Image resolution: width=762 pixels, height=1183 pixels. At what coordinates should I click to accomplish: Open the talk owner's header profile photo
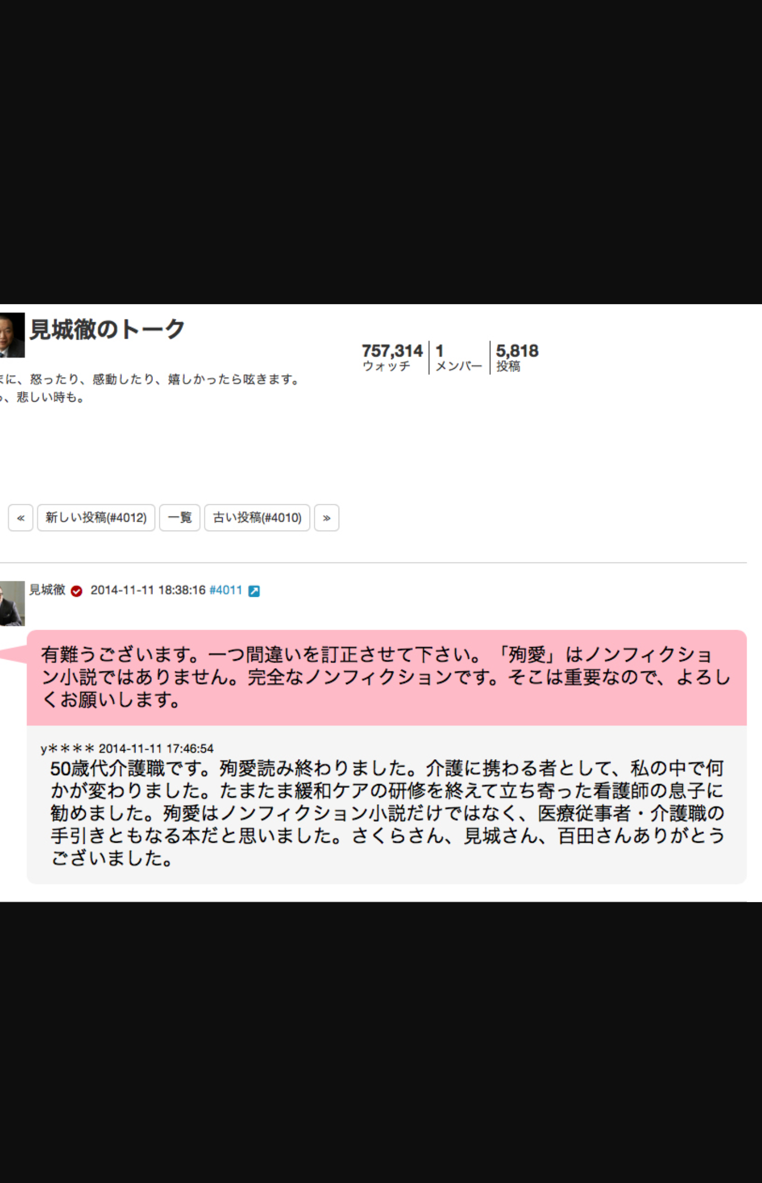click(x=12, y=335)
